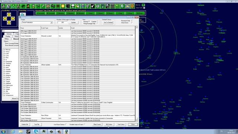The image size is (238, 134).
Task: Toggle the Auto Turns checkbox
Action: click(x=144, y=8)
